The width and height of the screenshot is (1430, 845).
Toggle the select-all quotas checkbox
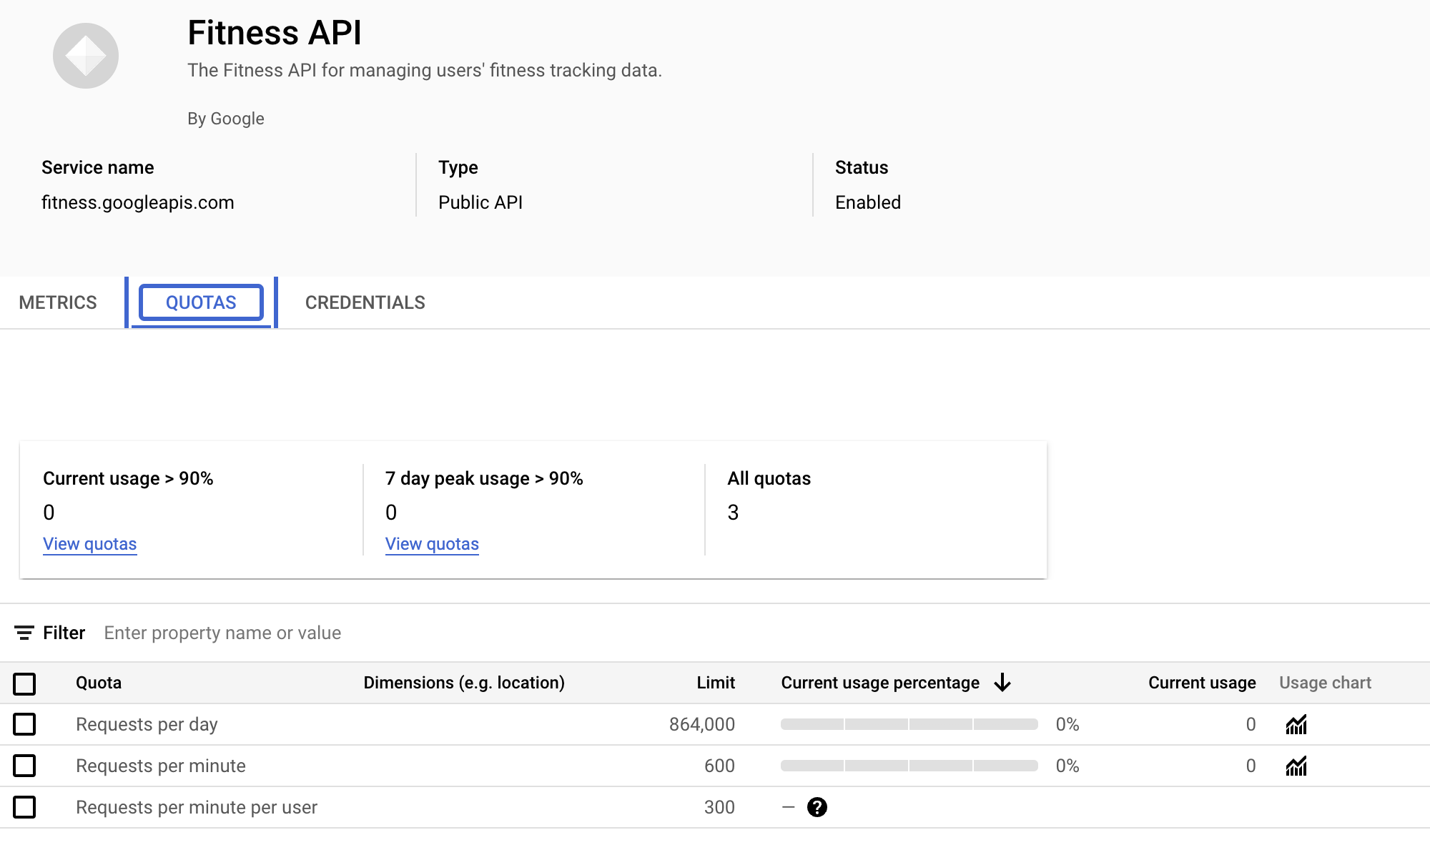[24, 683]
